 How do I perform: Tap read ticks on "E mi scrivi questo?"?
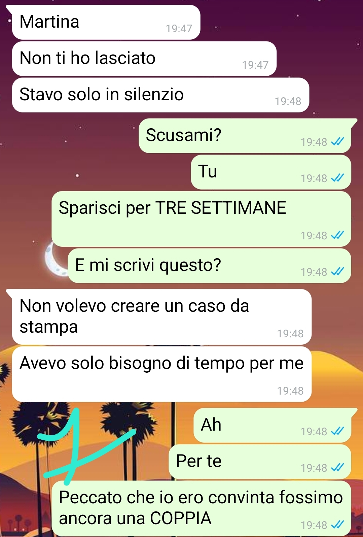(x=337, y=271)
